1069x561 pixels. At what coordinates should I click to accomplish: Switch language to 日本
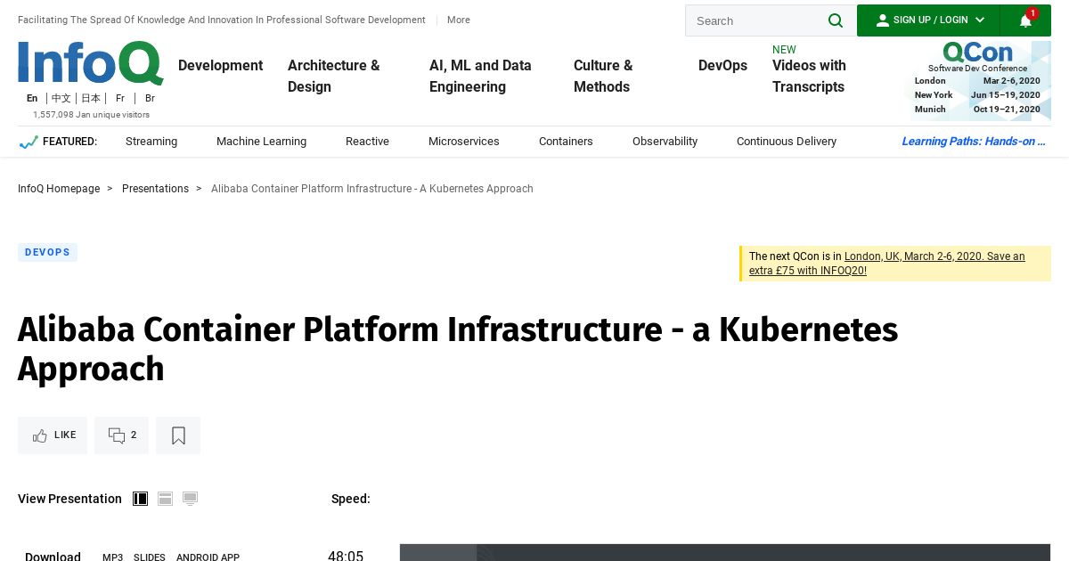tap(91, 98)
